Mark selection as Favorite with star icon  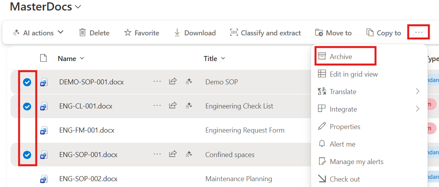127,33
